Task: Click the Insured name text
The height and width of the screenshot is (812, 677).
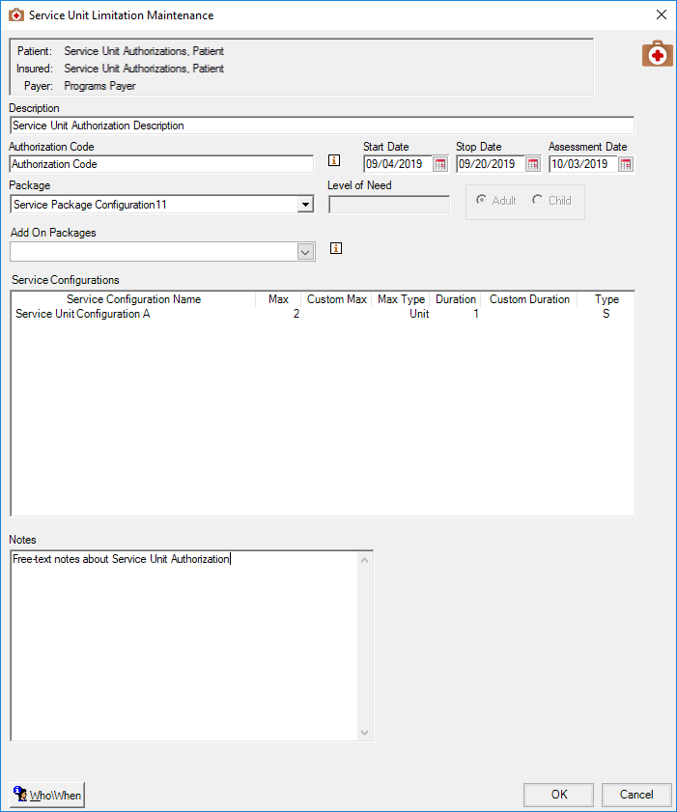Action: (144, 69)
